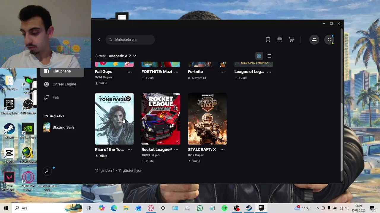Click 9/34 Başarı under Fall Guys

103,78
